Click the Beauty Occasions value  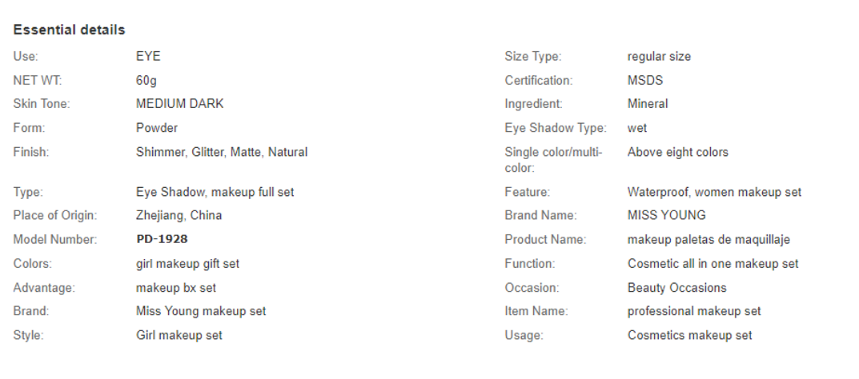[x=677, y=288]
